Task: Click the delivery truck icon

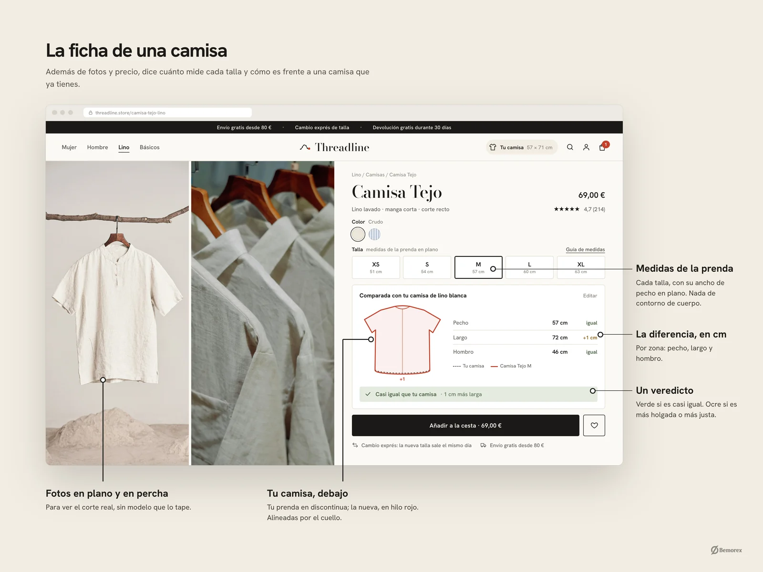Action: (484, 445)
